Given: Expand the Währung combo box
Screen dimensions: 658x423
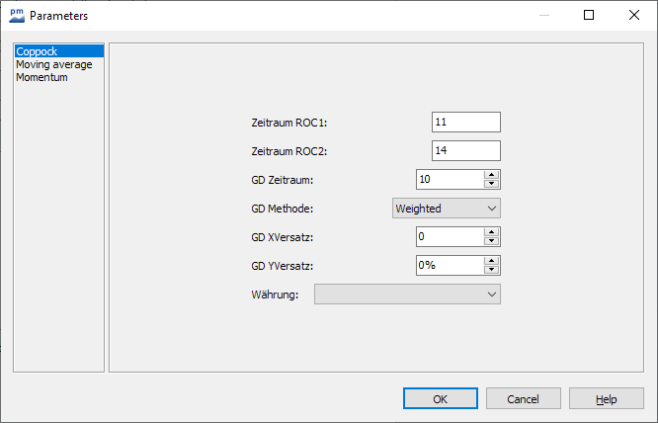Looking at the screenshot, I should (x=407, y=294).
